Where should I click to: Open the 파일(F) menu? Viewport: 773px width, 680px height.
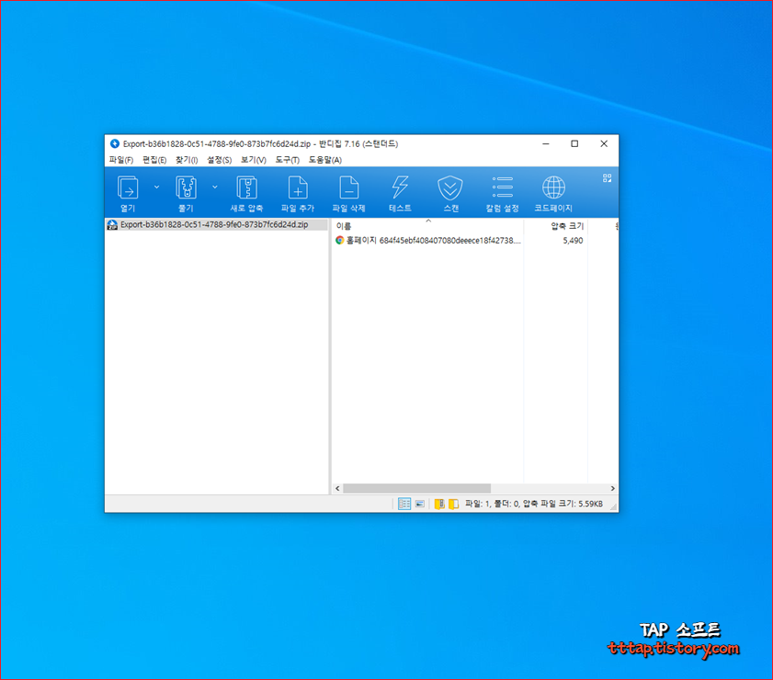pos(121,160)
